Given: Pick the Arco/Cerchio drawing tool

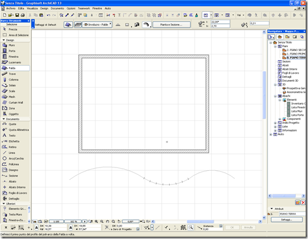Looking at the screenshot, I should [15, 158].
